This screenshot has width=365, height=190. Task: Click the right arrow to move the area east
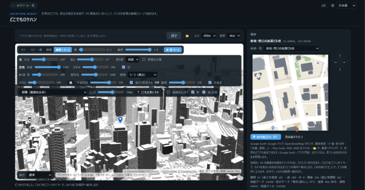click(x=344, y=62)
